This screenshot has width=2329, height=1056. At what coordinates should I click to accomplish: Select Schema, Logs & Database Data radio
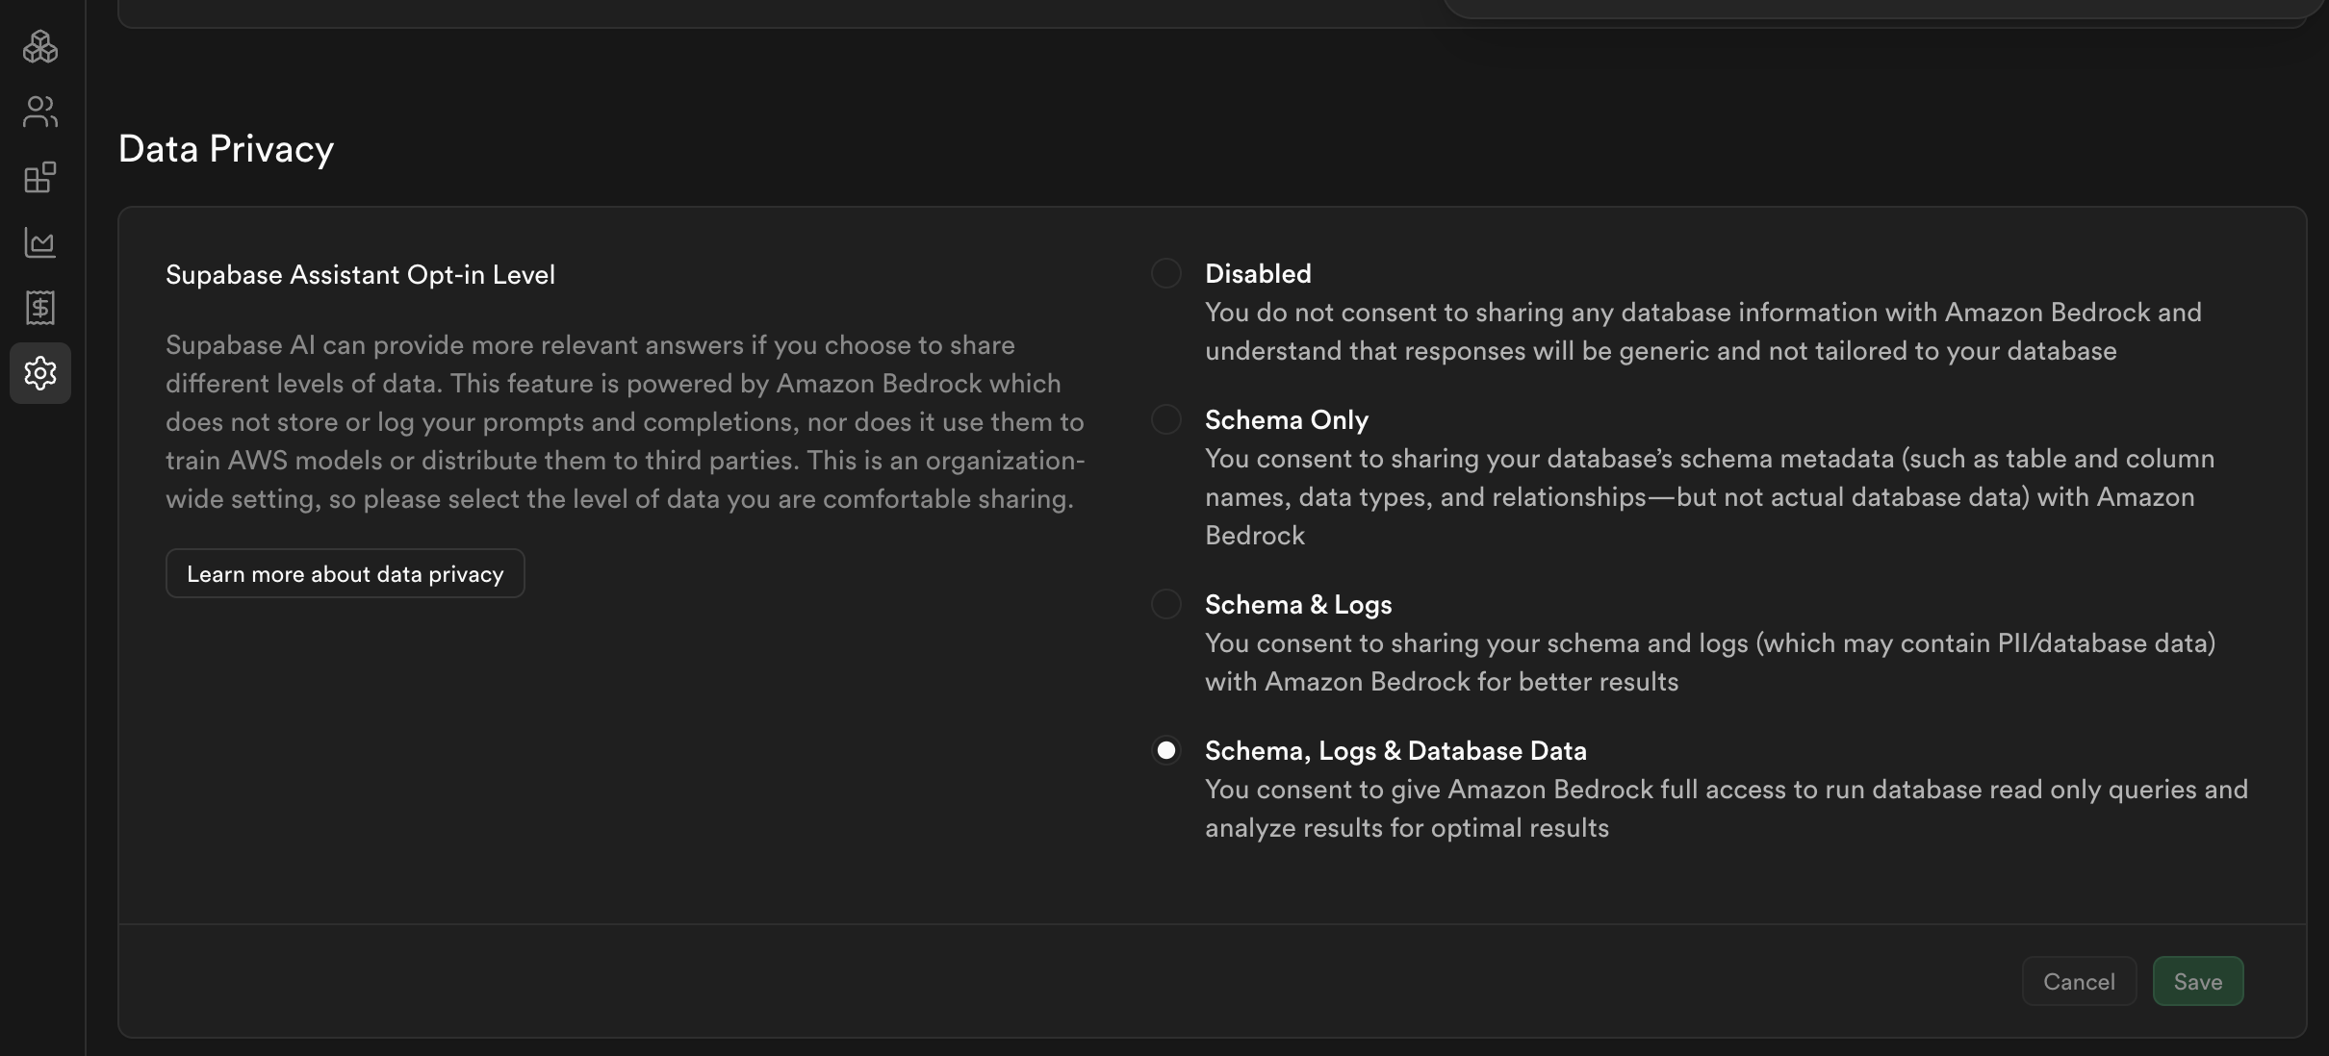pyautogui.click(x=1166, y=750)
